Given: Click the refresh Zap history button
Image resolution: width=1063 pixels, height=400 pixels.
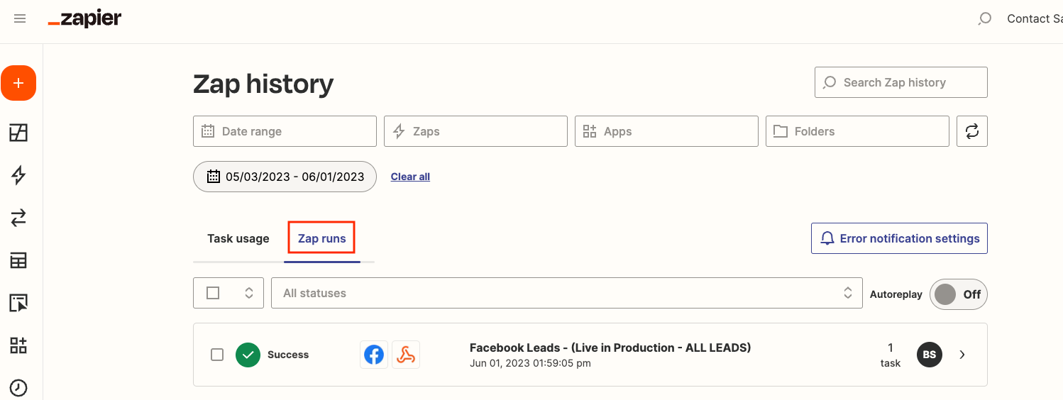Looking at the screenshot, I should pos(971,131).
